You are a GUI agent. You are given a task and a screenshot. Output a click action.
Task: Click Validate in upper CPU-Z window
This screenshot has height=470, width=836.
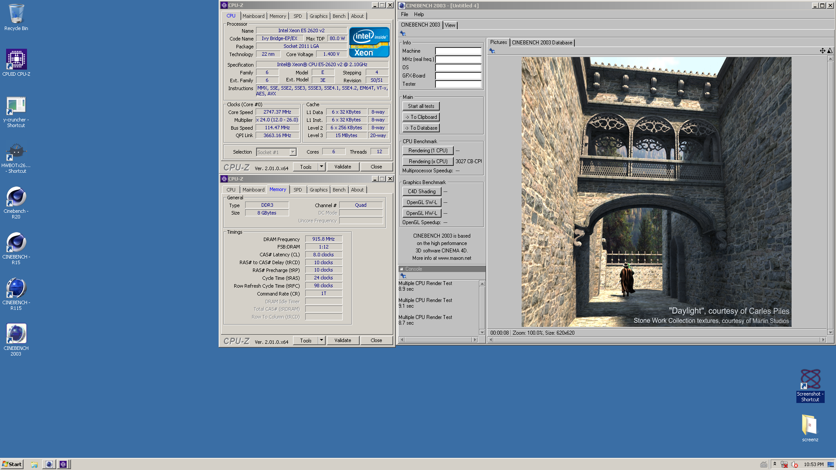click(343, 167)
